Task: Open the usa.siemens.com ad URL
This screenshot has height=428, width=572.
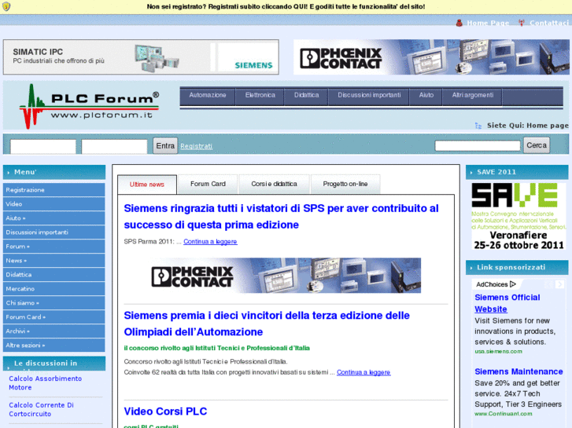Action: click(x=498, y=352)
